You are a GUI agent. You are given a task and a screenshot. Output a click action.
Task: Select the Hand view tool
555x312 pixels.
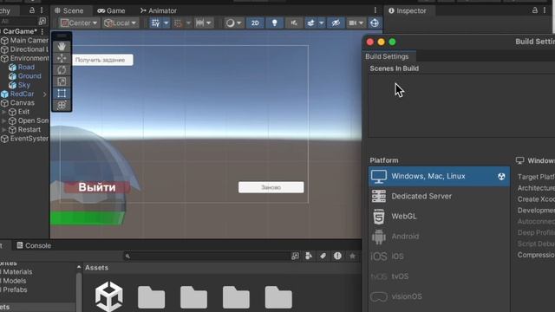pos(62,46)
